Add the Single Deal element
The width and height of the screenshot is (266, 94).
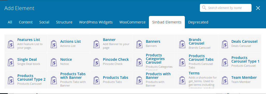tap(27, 59)
